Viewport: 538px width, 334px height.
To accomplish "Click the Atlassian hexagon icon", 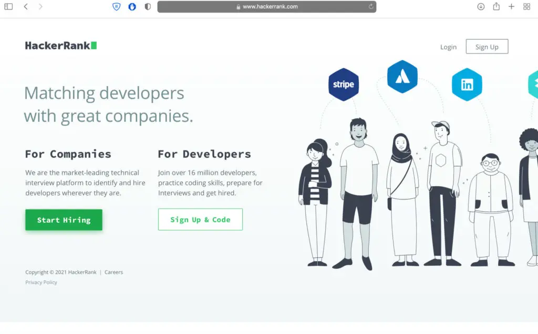I will 402,76.
